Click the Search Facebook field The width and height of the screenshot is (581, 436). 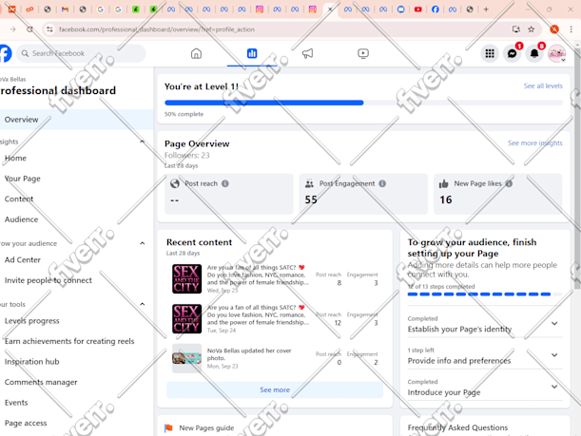81,53
